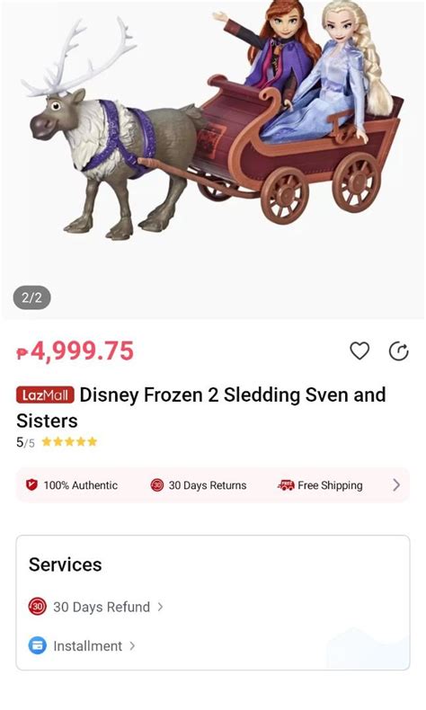Click the LazMall badge
Screen dimensions: 426x710
pos(45,395)
